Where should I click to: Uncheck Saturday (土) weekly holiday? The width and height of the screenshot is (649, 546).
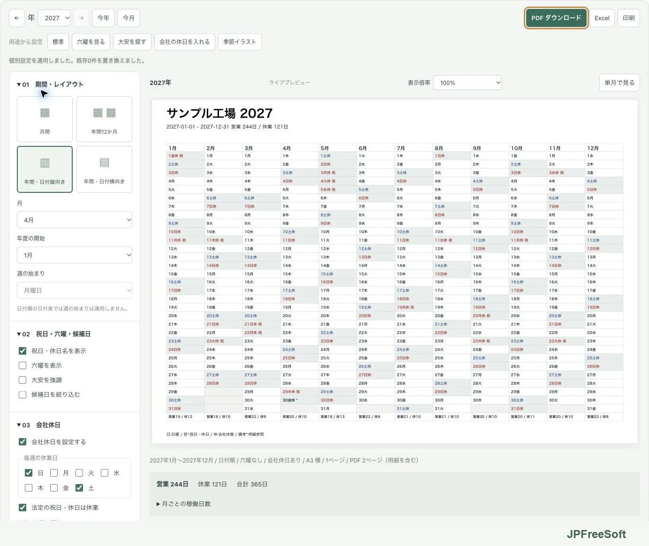point(79,488)
